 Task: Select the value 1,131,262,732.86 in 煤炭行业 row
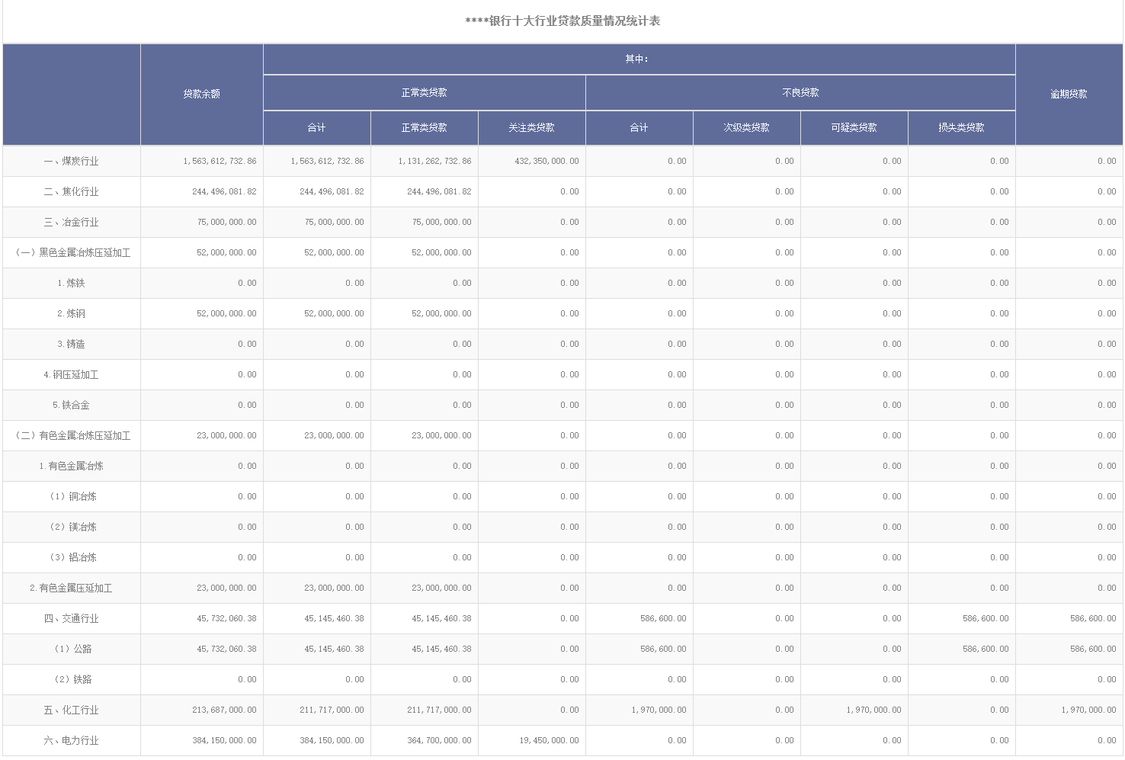(434, 161)
